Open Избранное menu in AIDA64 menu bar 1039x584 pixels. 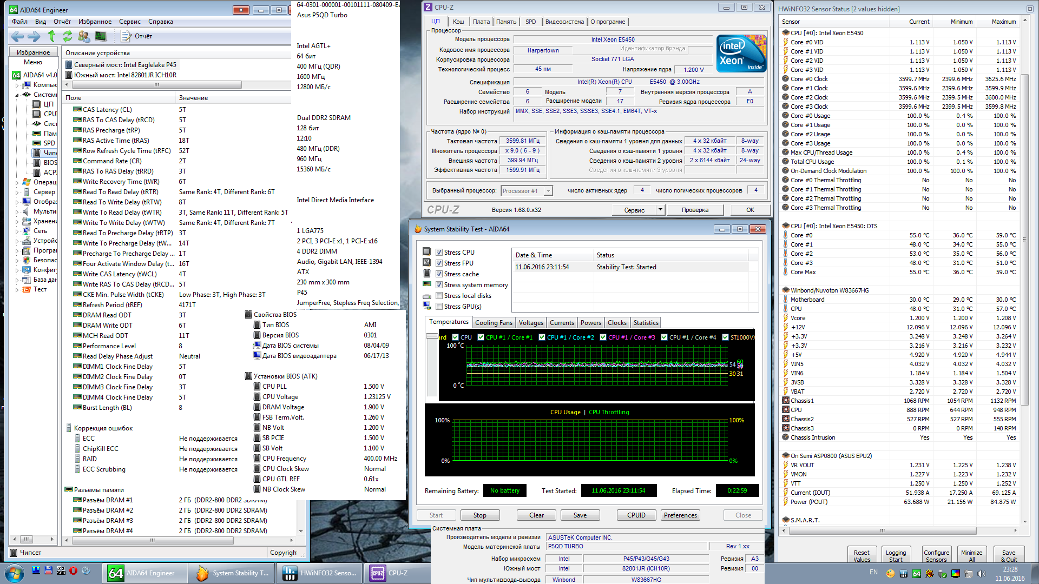point(95,22)
